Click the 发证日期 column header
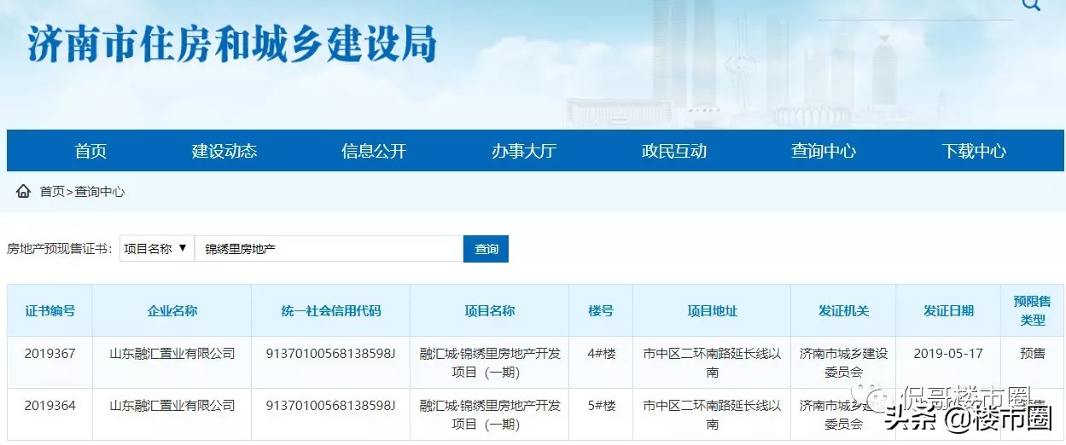This screenshot has height=445, width=1066. 948,311
